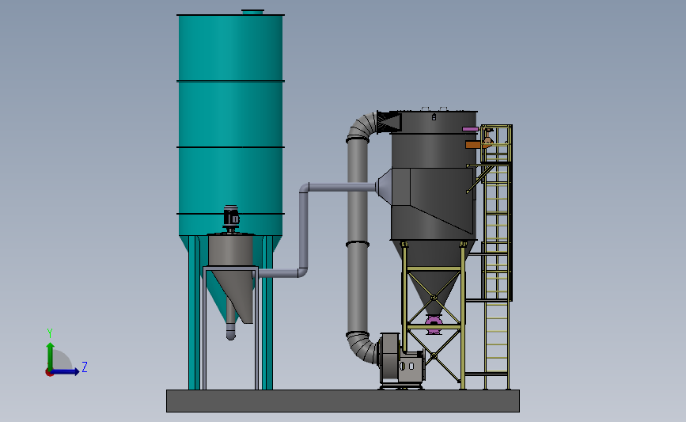Select the pink rotary valve below the hopper
686x422 pixels.
434,325
